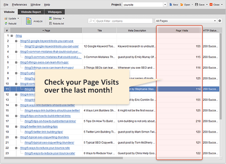
Task: Open workspace settings gear icon
Action: pyautogui.click(x=220, y=21)
